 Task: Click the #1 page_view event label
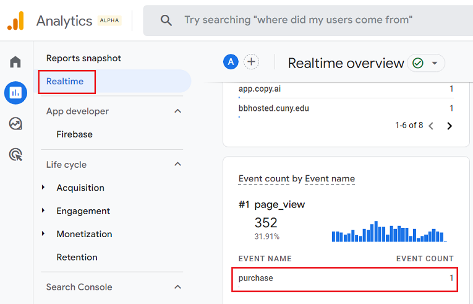(x=271, y=204)
